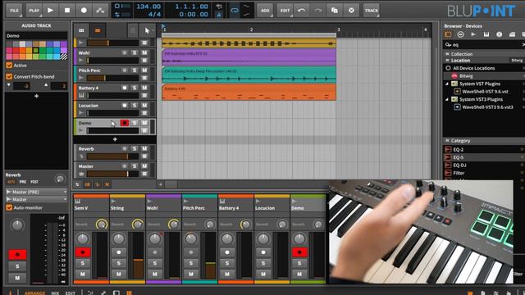The height and width of the screenshot is (295, 525).
Task: Arm record on the Battery 4 track
Action: pos(124,88)
